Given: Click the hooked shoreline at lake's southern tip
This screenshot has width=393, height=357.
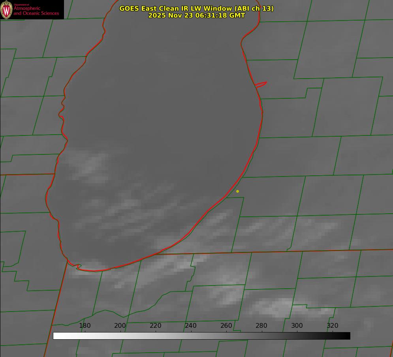Looking at the screenshot, I should coord(78,267).
